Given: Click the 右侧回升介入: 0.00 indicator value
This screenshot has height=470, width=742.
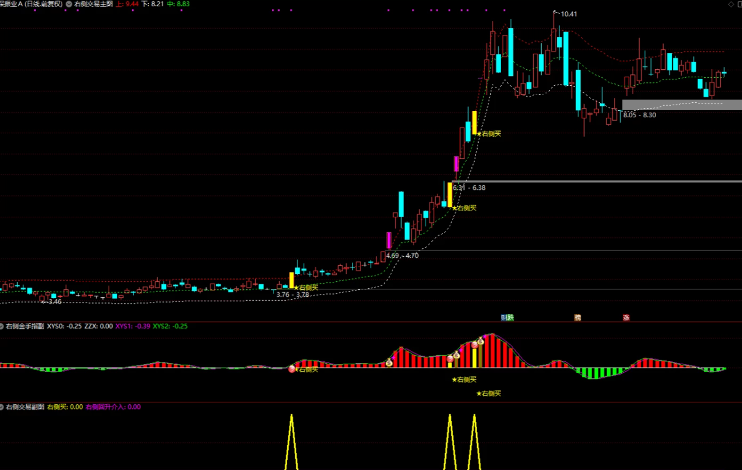Looking at the screenshot, I should point(113,407).
